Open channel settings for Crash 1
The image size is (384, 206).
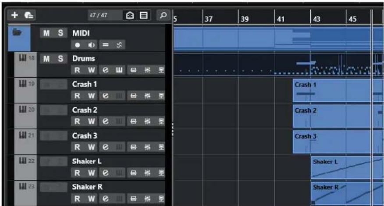click(106, 96)
